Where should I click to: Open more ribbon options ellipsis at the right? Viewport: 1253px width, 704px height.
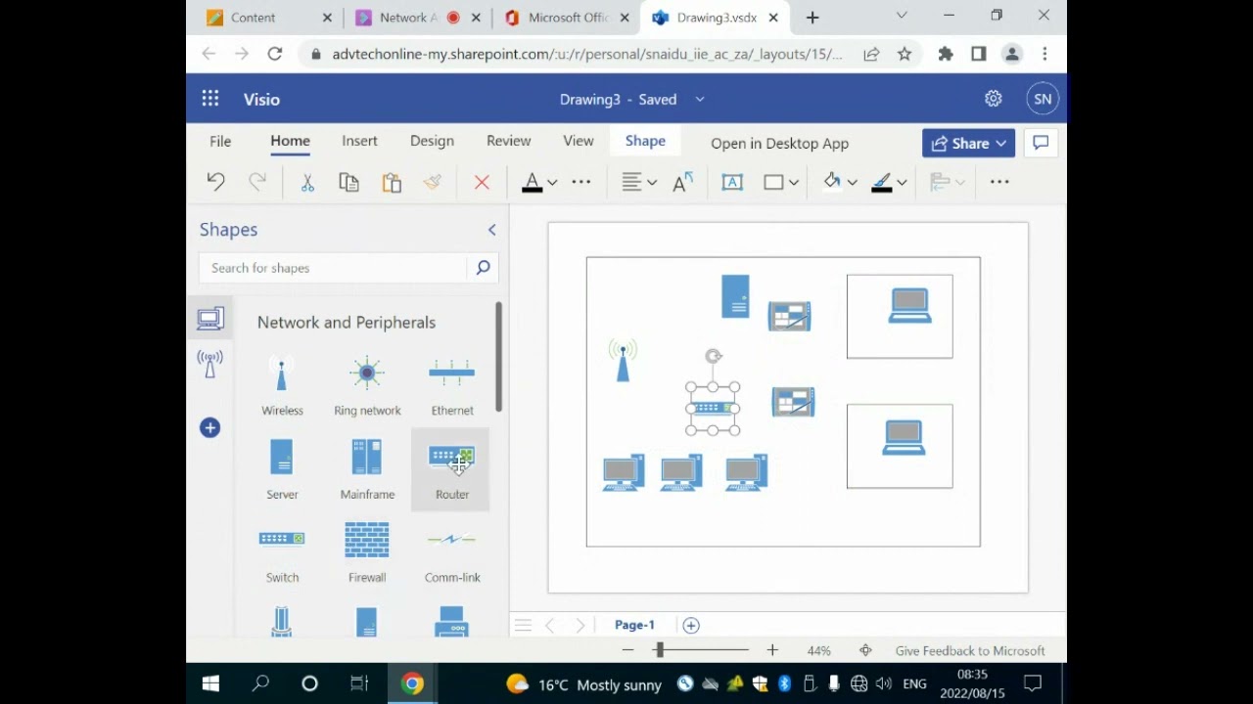click(x=999, y=182)
